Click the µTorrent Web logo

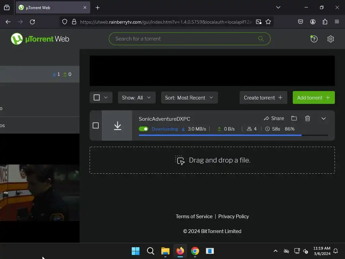(x=40, y=39)
